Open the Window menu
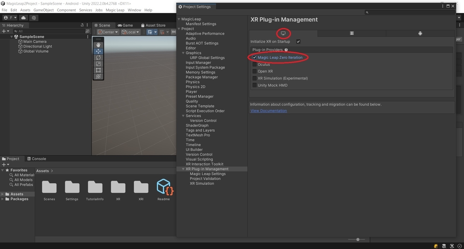 [x=134, y=10]
